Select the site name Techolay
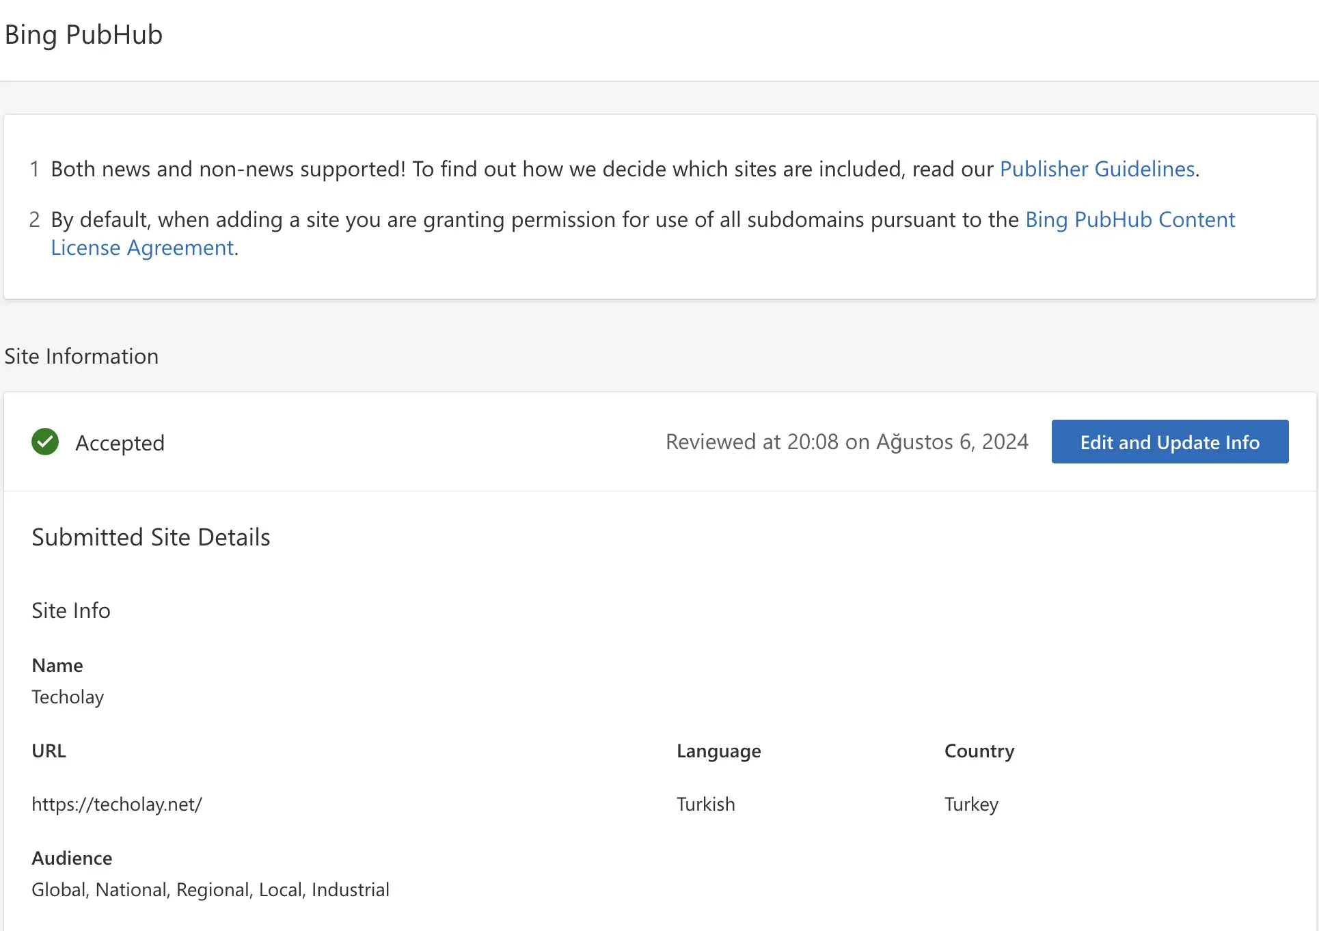This screenshot has width=1319, height=931. pos(68,697)
